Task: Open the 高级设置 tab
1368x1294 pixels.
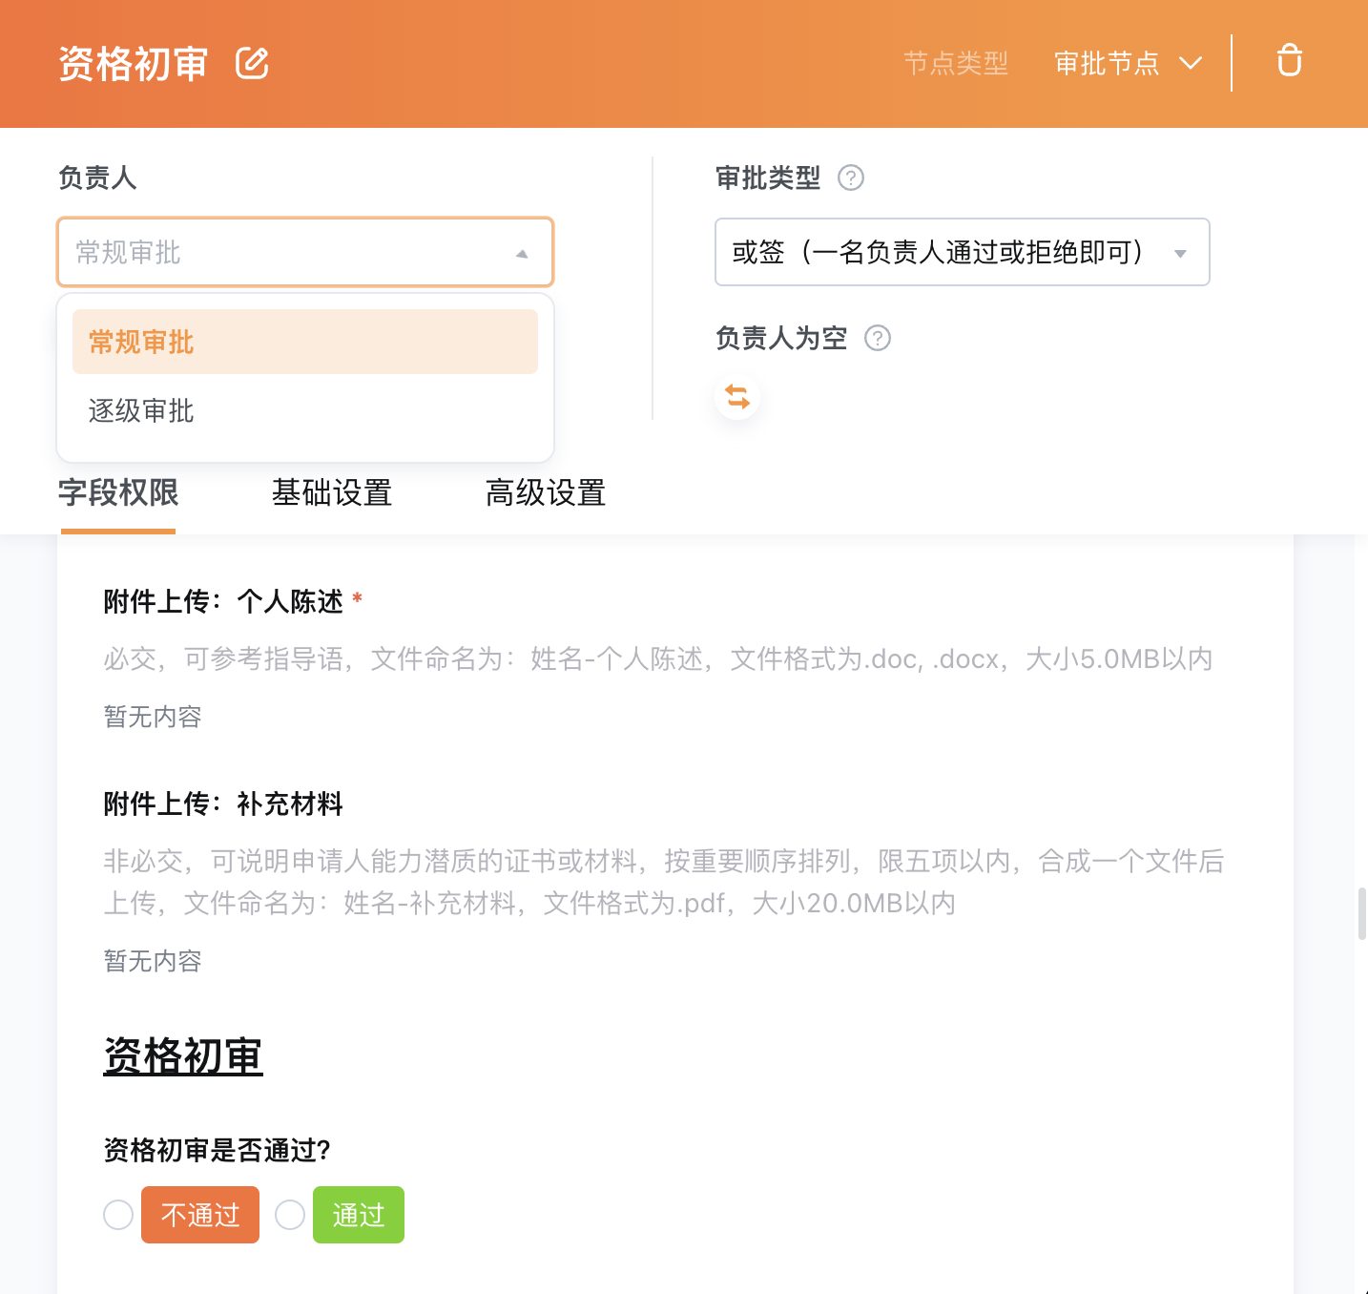Action: (546, 493)
